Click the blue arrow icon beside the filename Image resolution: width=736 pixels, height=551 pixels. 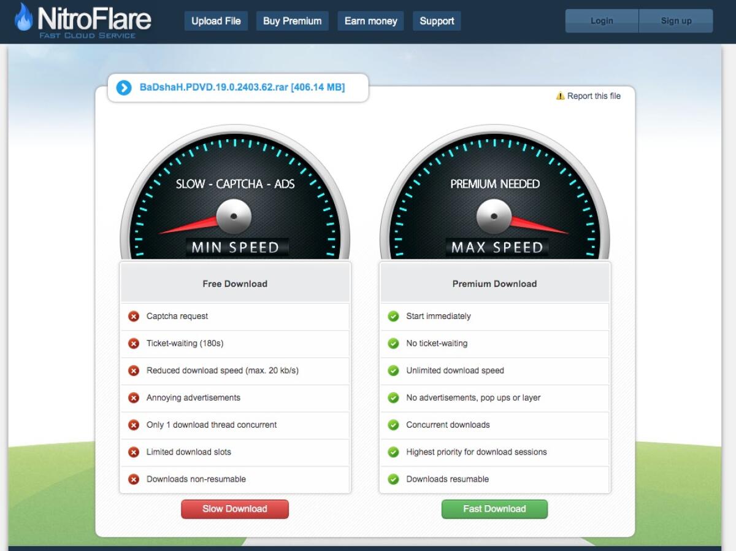click(x=123, y=88)
